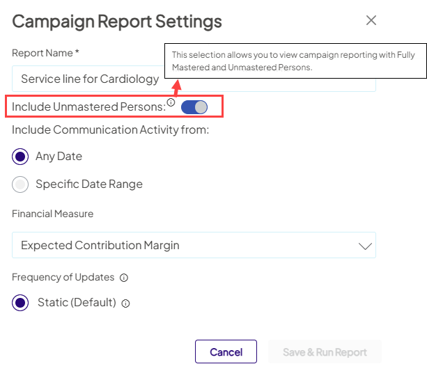Select the Any Date radio button

tap(21, 157)
